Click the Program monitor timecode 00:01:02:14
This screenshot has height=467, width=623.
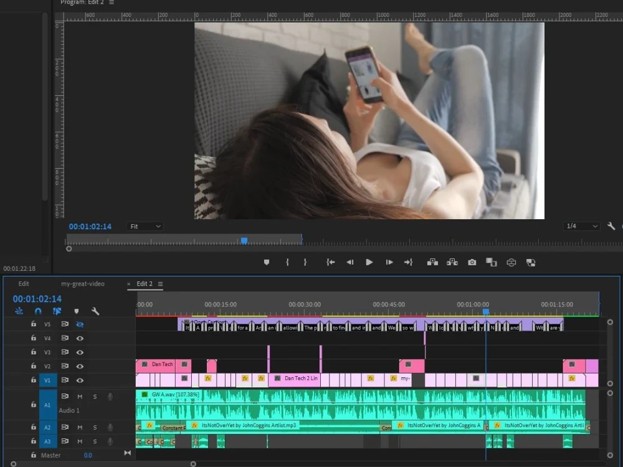[90, 227]
